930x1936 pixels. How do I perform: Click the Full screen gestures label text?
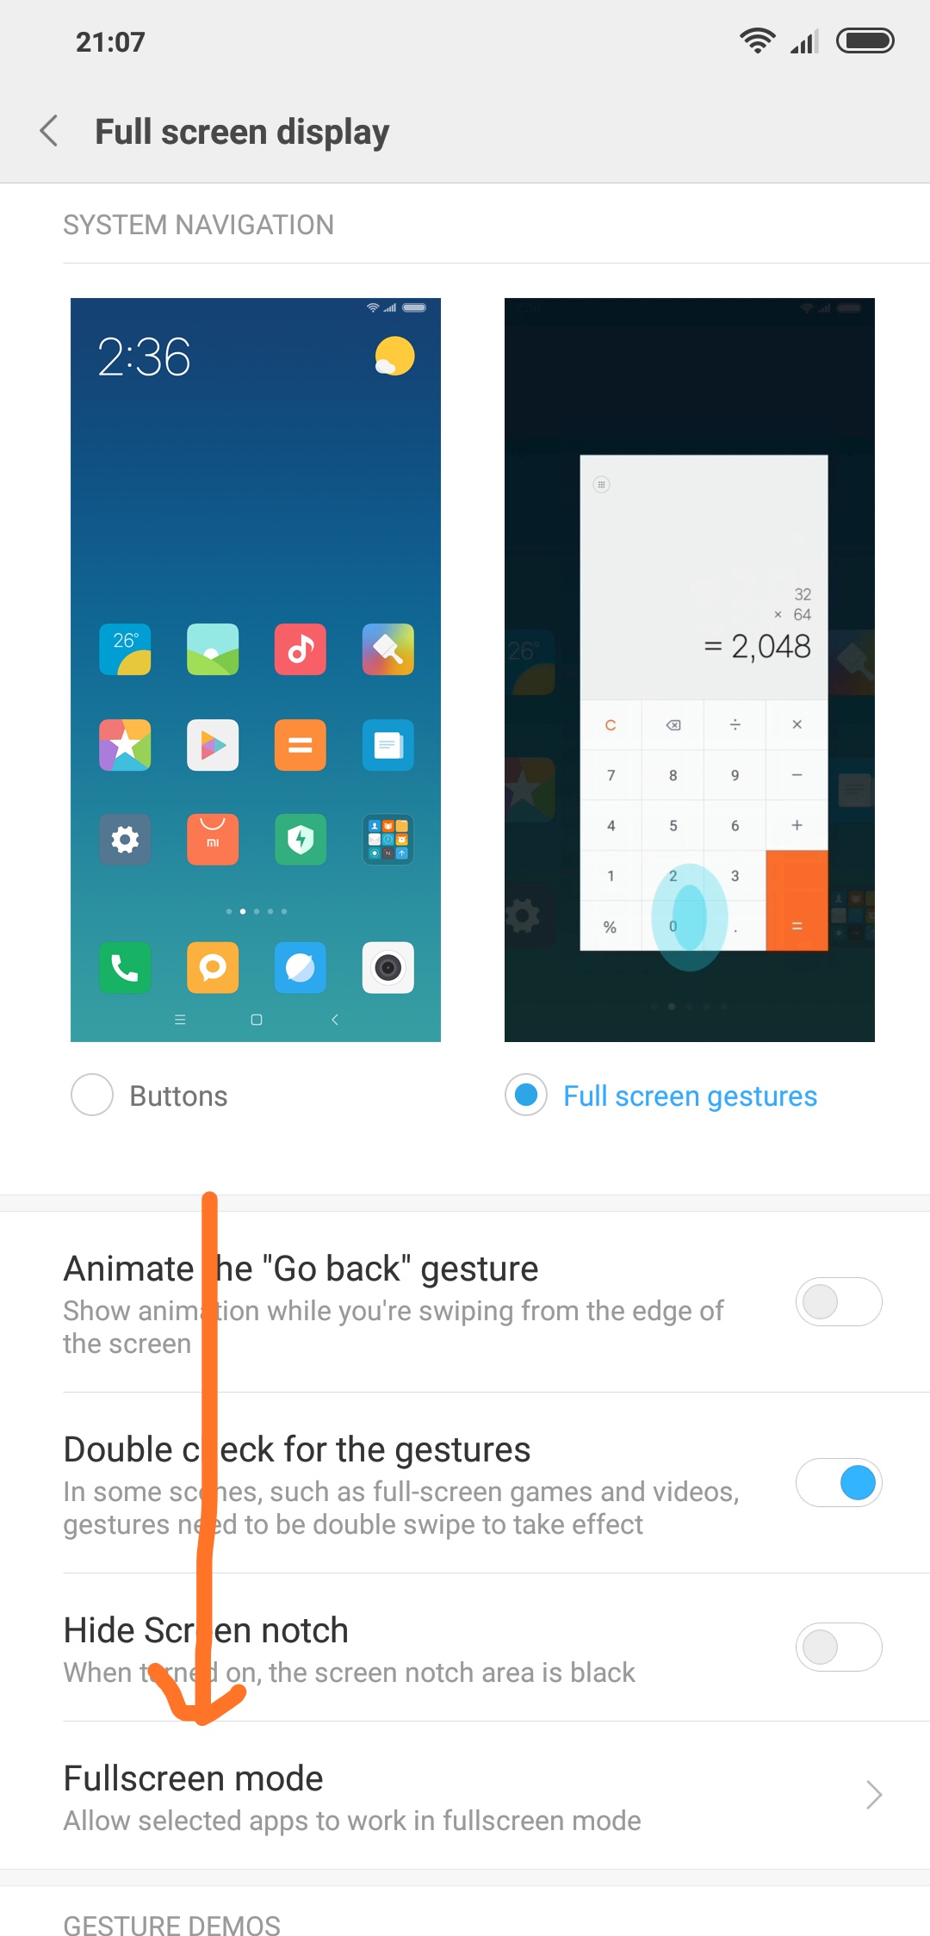point(691,1095)
